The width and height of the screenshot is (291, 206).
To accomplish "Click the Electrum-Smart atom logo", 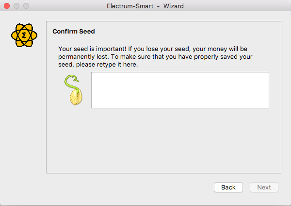I will click(x=24, y=35).
